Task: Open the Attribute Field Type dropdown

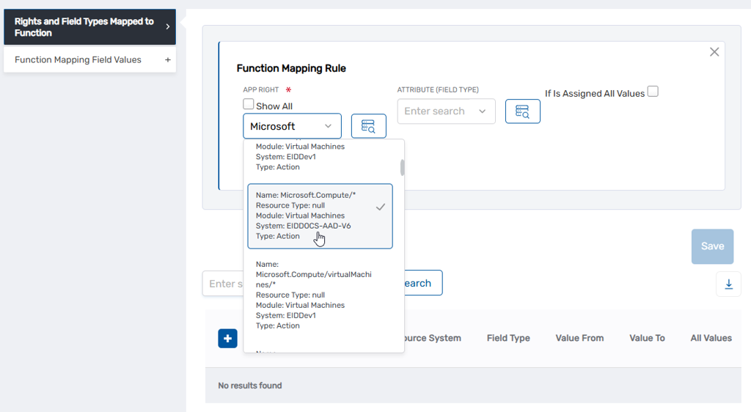Action: pyautogui.click(x=447, y=111)
